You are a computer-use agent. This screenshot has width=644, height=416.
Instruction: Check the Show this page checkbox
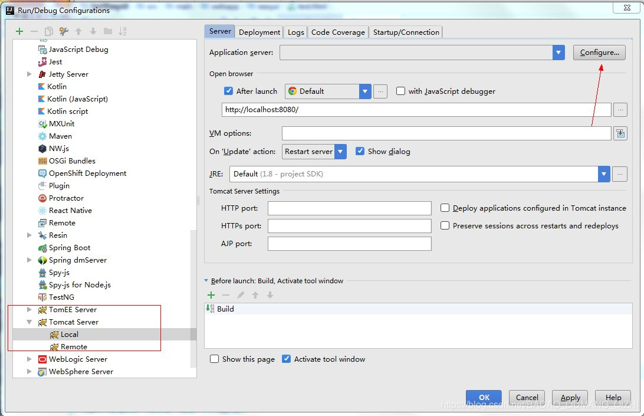tap(214, 359)
